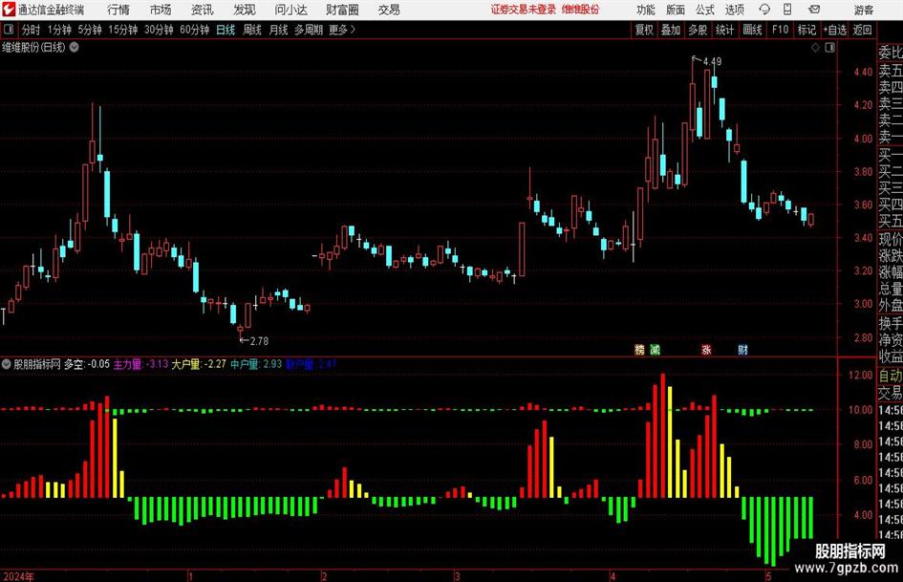Switch to 月线 monthly period tab
Image resolution: width=903 pixels, height=582 pixels.
[x=279, y=30]
